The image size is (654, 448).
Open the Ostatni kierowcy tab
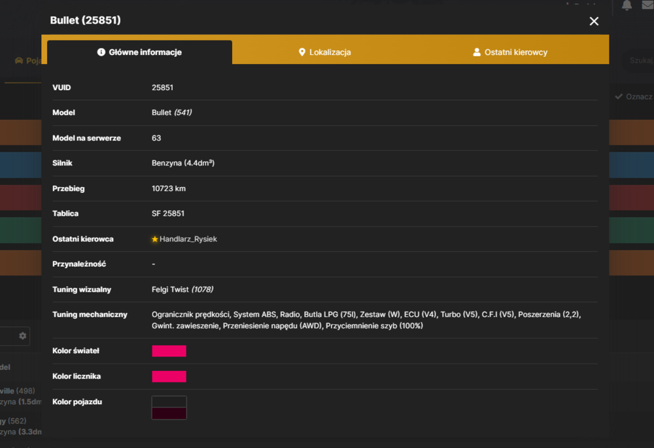(510, 52)
